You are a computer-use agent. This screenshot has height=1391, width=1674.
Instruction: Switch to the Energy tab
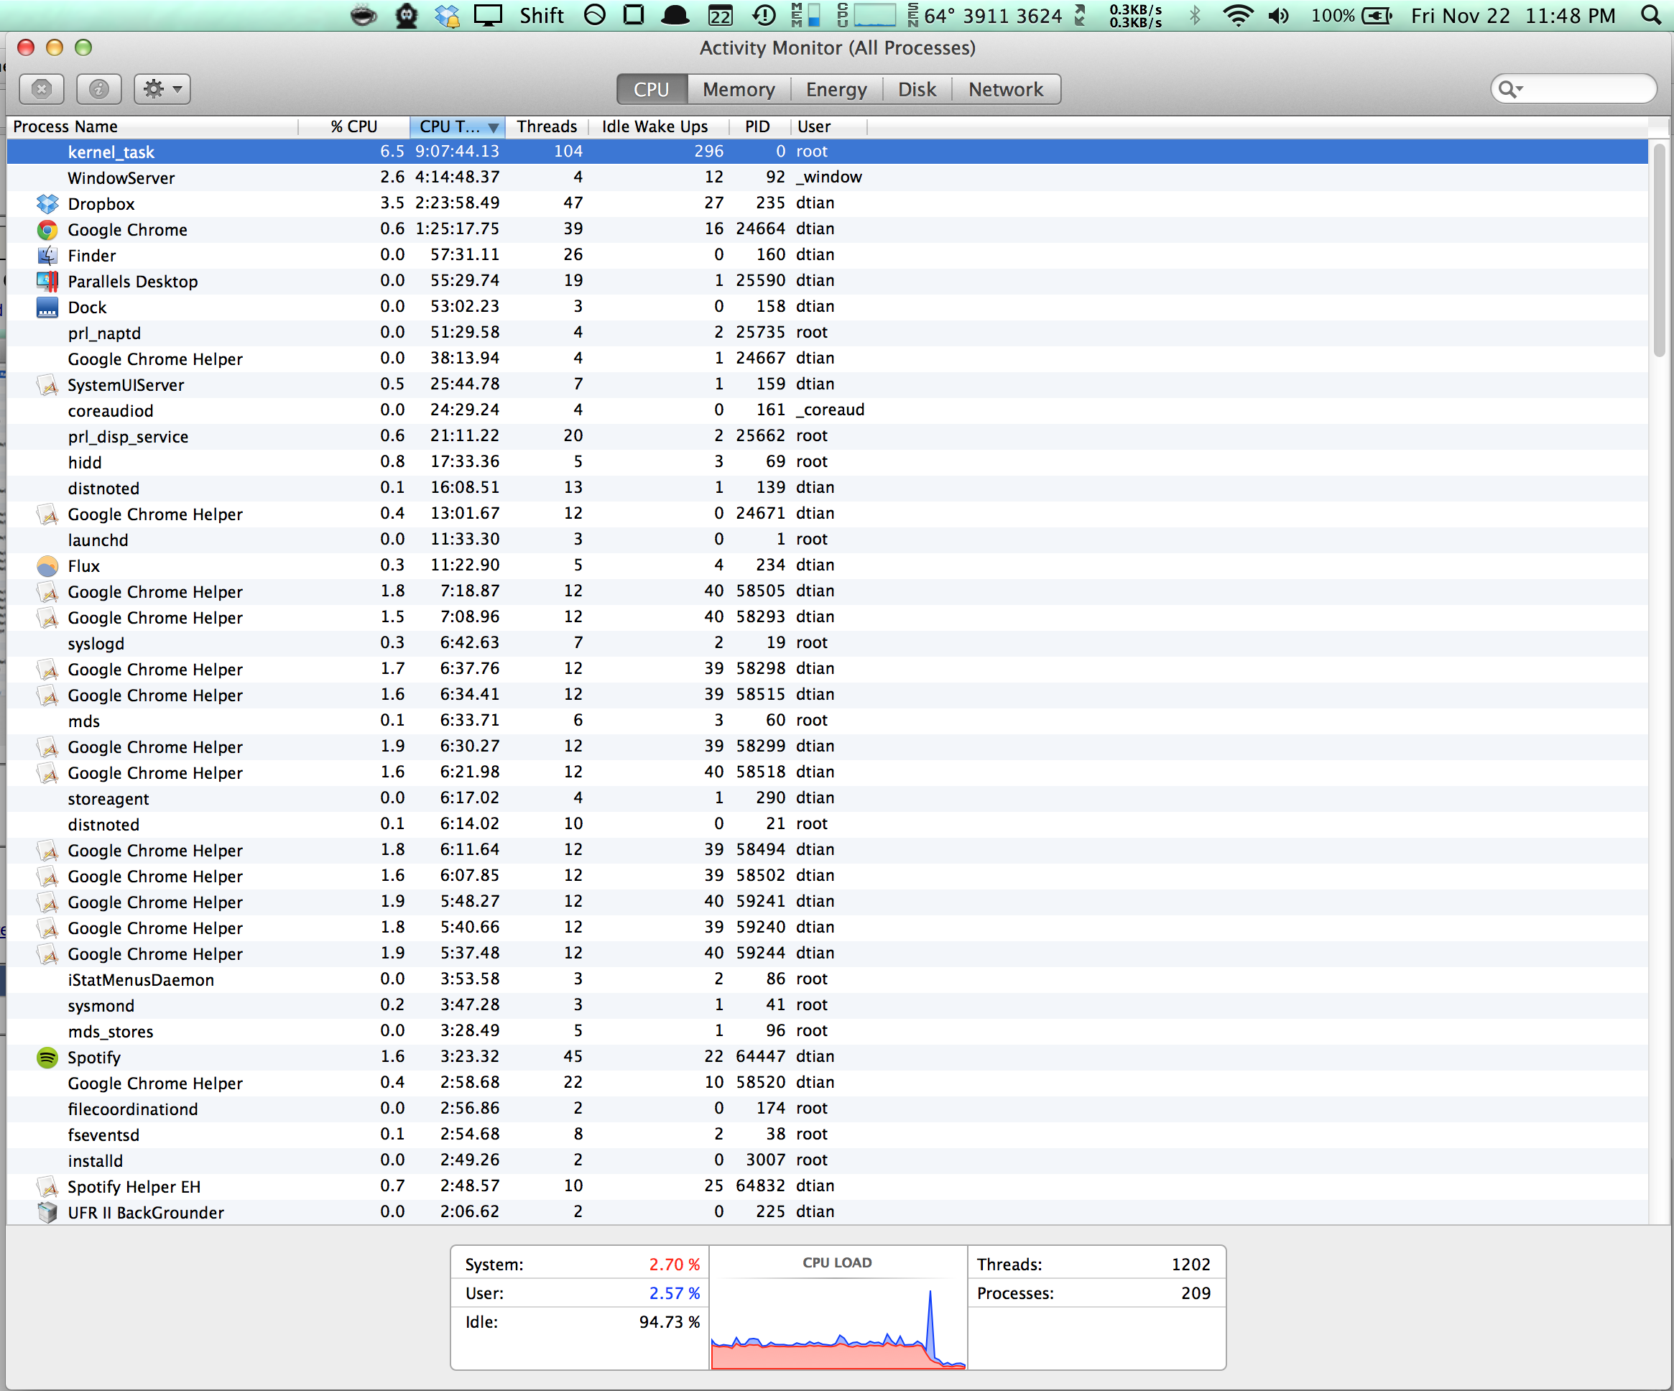(836, 89)
